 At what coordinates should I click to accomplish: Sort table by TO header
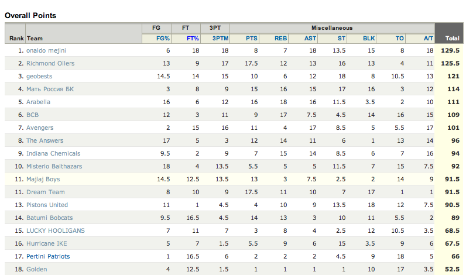point(400,38)
